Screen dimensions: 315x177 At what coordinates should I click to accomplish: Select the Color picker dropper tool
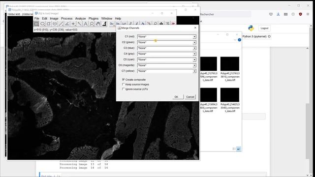104,24
